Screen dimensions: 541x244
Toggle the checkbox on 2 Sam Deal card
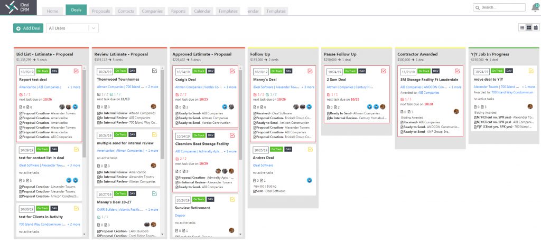tap(384, 71)
